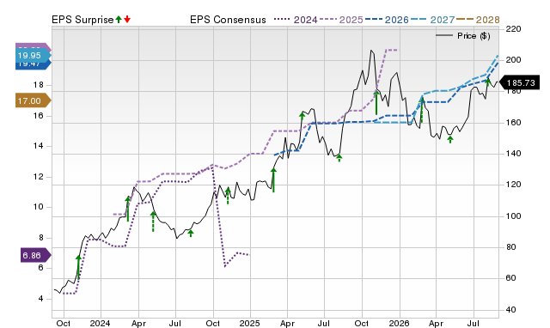Click the dark purple 6.86 value flag

pos(36,256)
